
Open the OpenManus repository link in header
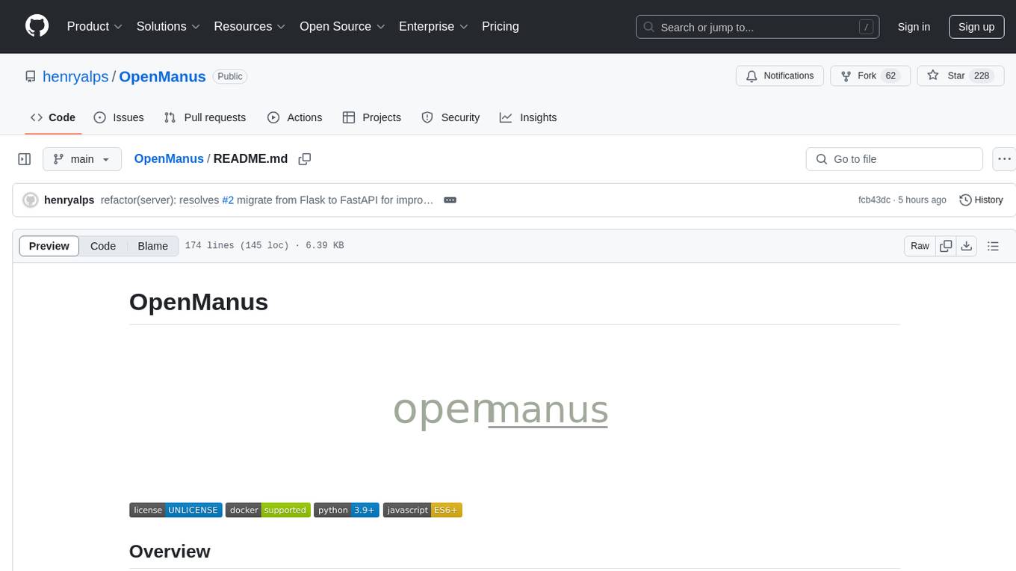pos(162,76)
